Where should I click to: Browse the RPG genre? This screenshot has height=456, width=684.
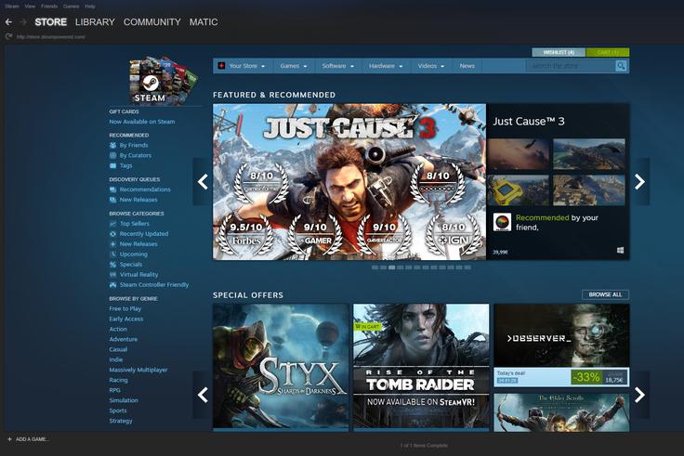tap(114, 390)
